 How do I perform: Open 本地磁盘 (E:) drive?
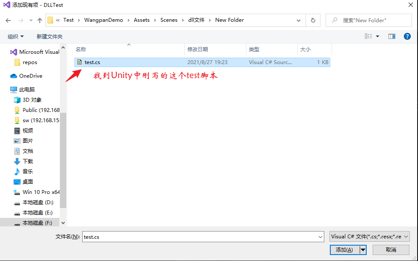[x=33, y=213]
